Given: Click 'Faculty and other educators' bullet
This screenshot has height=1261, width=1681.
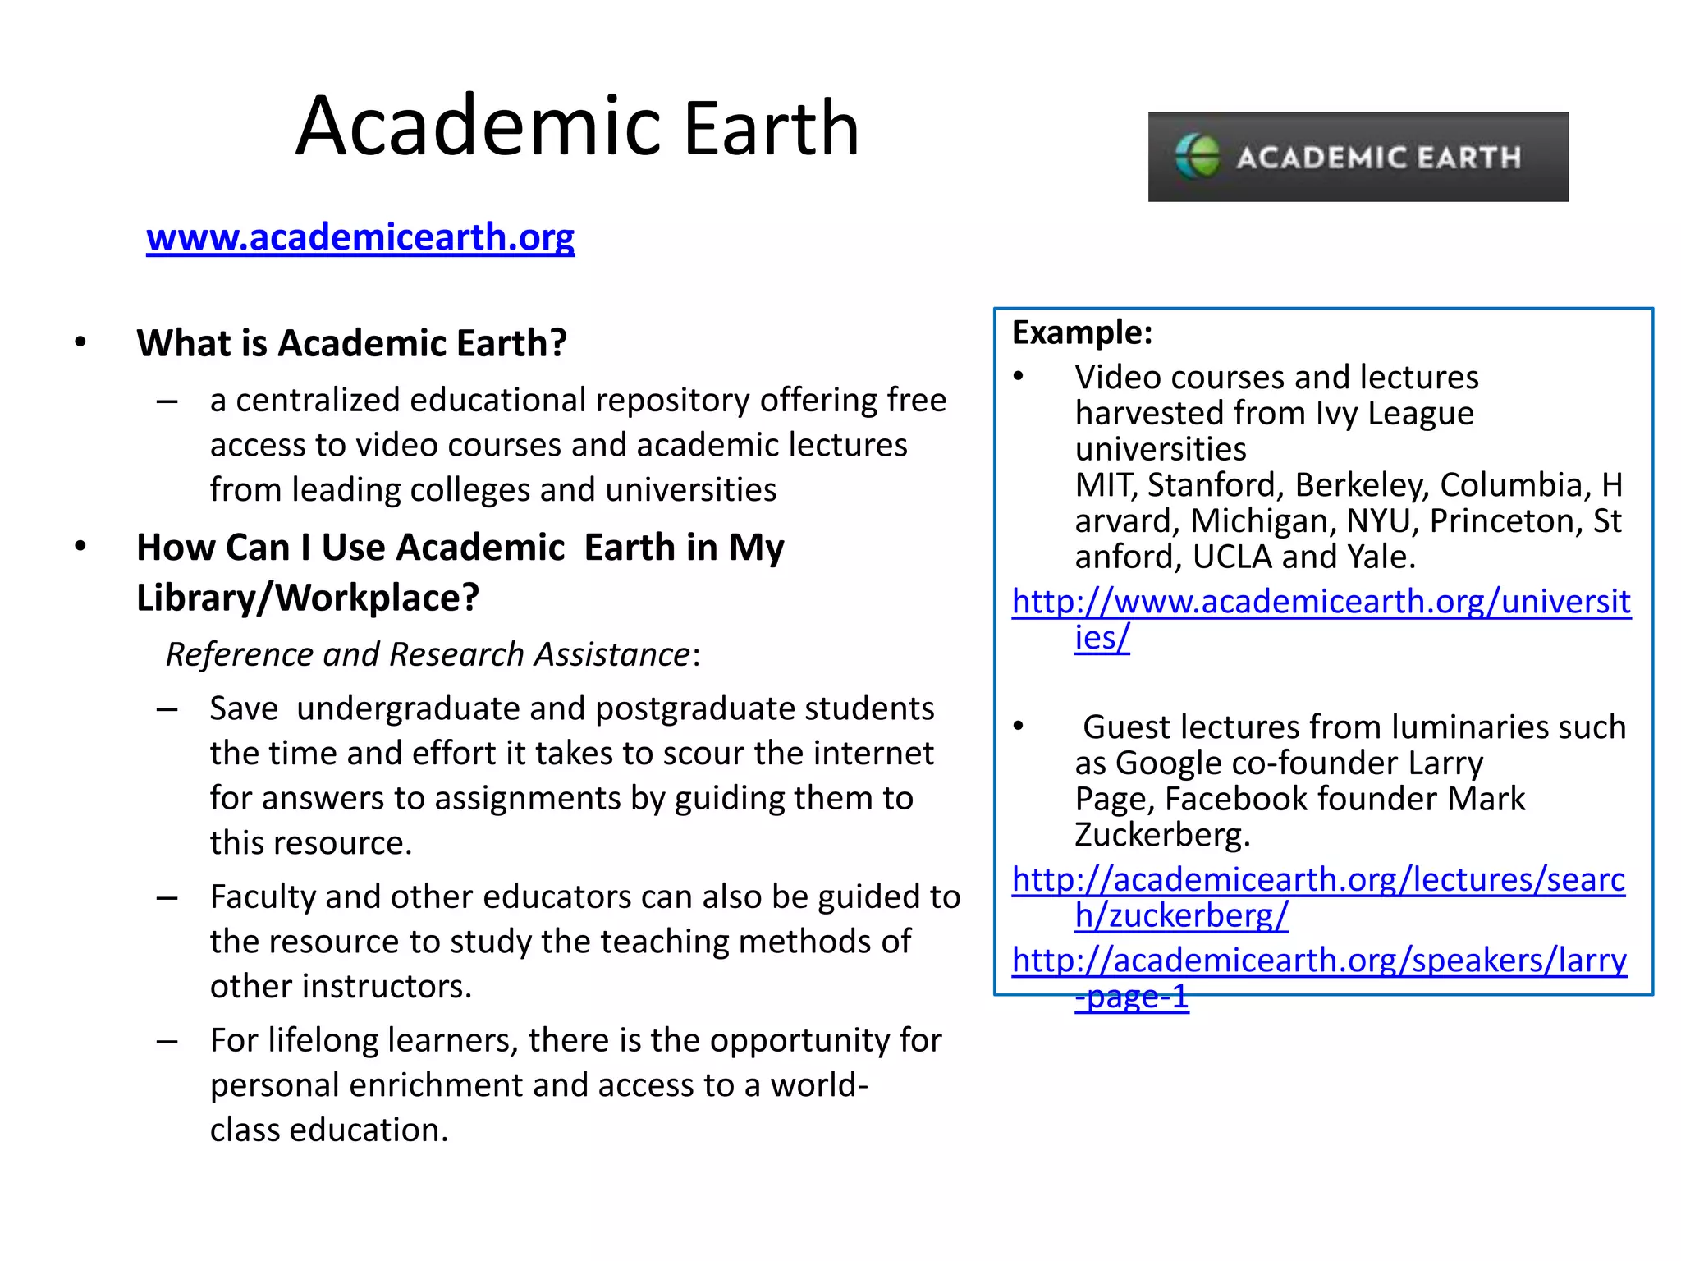Looking at the screenshot, I should (585, 941).
